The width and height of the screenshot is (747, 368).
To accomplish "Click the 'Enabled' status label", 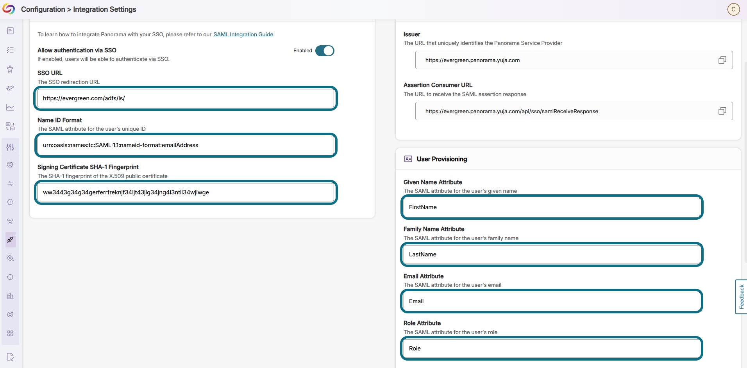I will (x=303, y=51).
